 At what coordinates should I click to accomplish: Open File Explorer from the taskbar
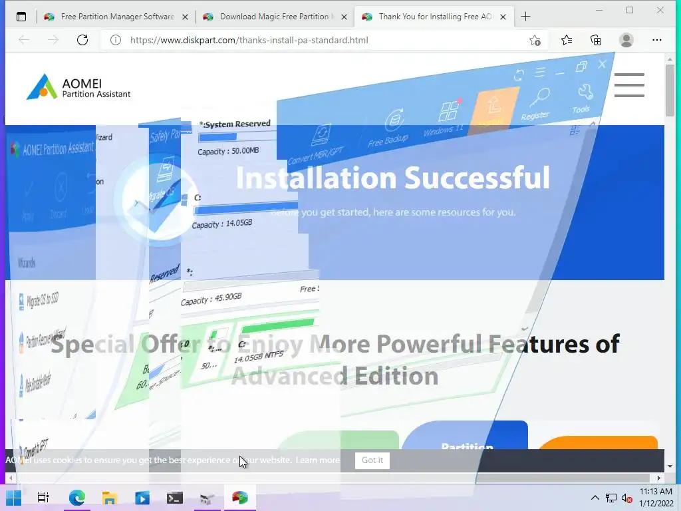[110, 498]
